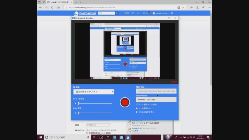Click the TwitCasting header search box

tap(106, 13)
